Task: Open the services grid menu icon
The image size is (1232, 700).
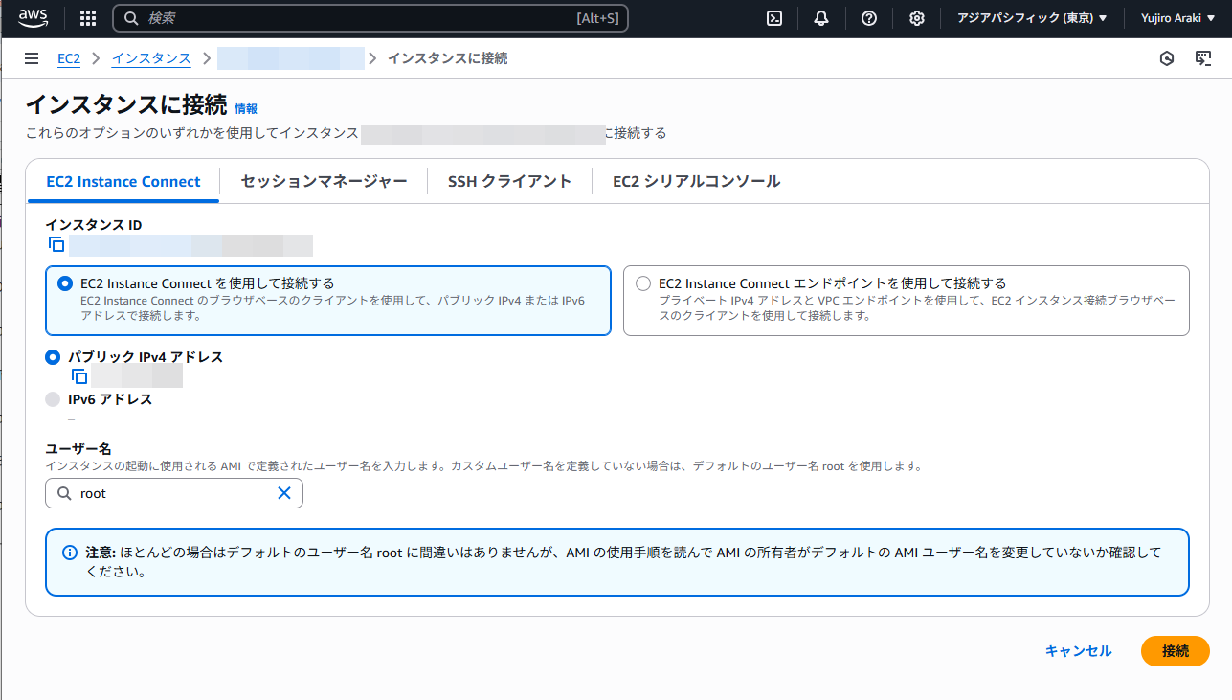Action: point(88,18)
